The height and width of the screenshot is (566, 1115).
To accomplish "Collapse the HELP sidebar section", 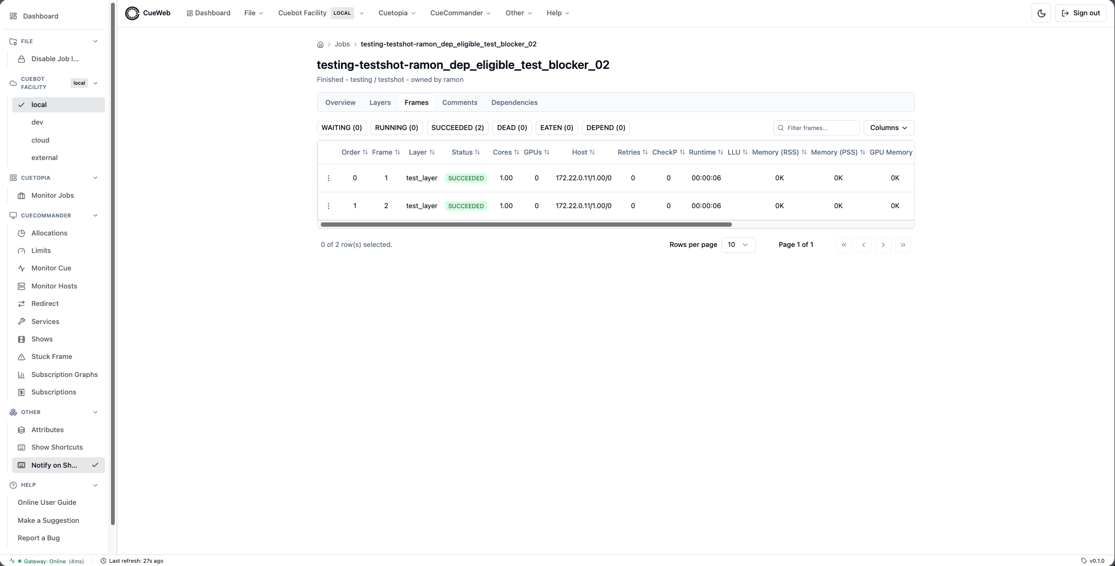I will click(x=96, y=485).
